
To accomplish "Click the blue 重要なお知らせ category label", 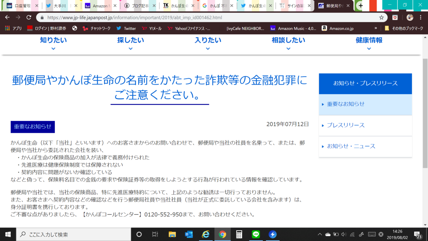I will [x=32, y=127].
